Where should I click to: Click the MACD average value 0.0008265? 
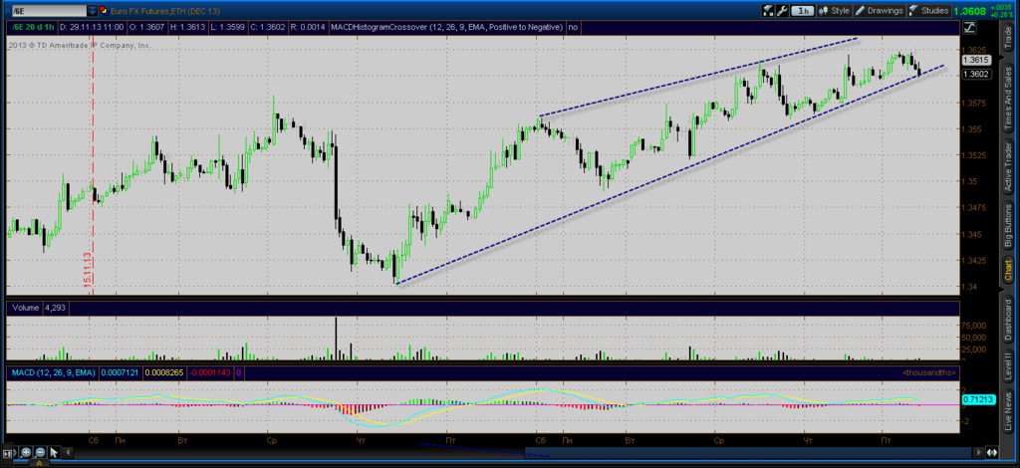tap(164, 372)
